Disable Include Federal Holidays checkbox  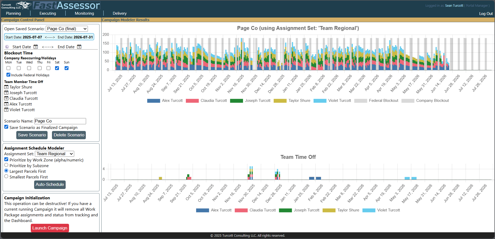[8, 75]
